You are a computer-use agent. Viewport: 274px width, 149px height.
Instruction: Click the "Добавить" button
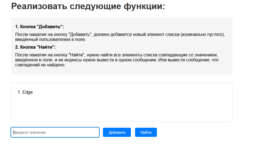pos(117,132)
